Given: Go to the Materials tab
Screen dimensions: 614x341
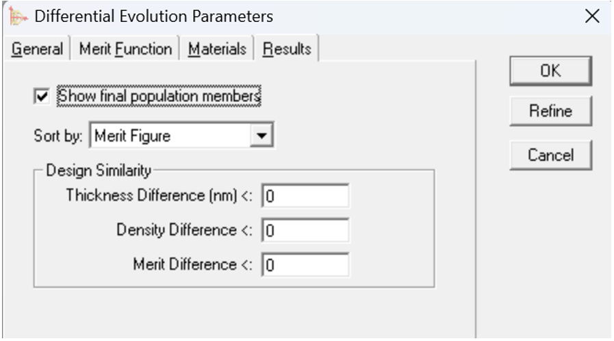Looking at the screenshot, I should point(217,49).
